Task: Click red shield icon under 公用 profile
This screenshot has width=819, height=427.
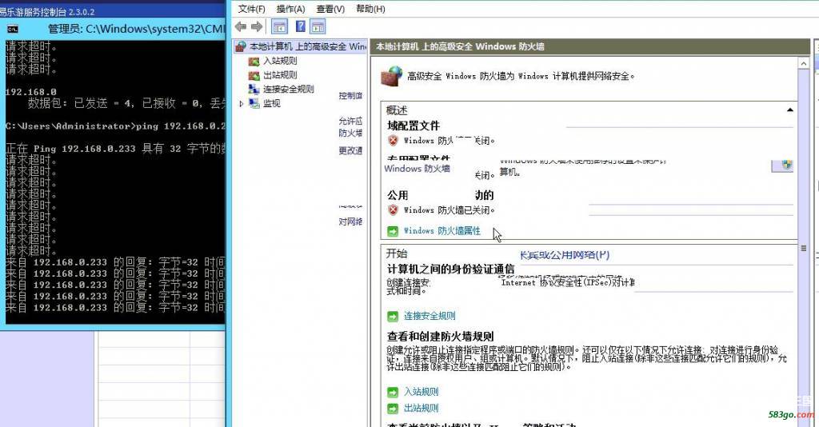Action: (394, 210)
